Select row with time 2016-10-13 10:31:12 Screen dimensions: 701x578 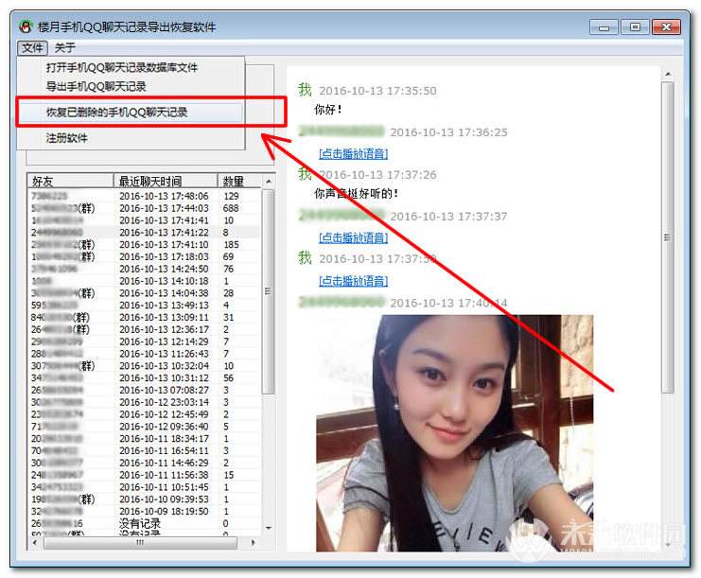coord(144,377)
